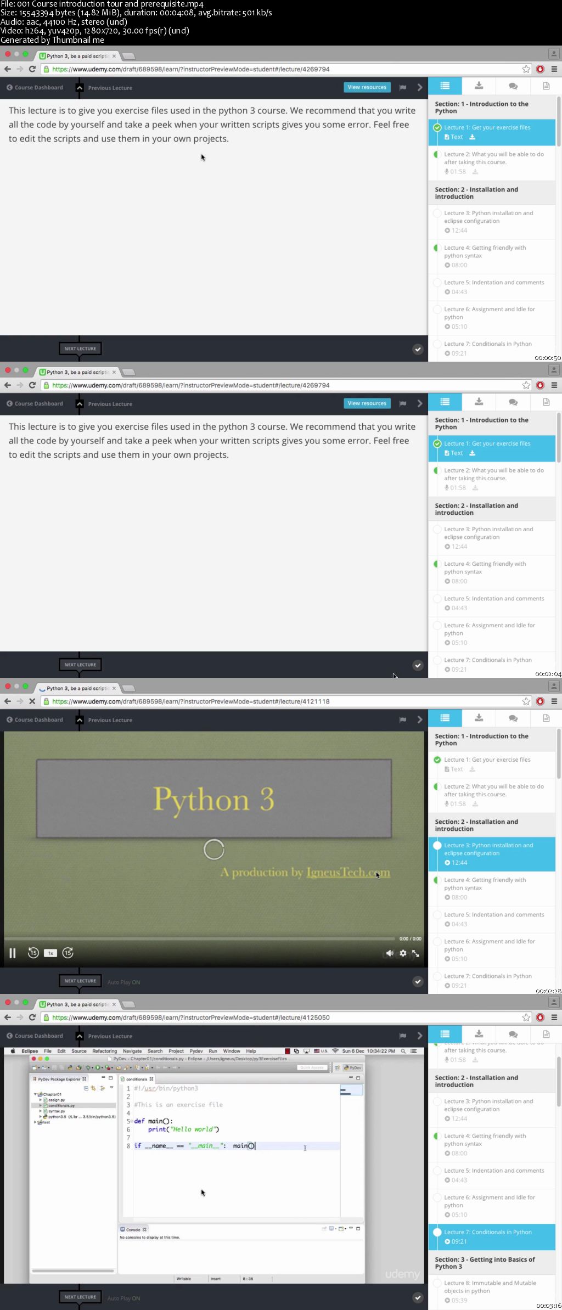This screenshot has height=1310, width=562.
Task: Click the address bar URL ending 4125050
Action: pos(191,1017)
